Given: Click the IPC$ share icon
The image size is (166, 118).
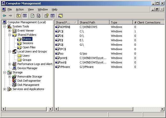Looking at the screenshot, I should [x=58, y=49].
